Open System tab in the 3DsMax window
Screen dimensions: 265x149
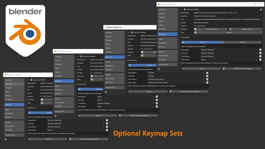pyautogui.click(x=114, y=75)
